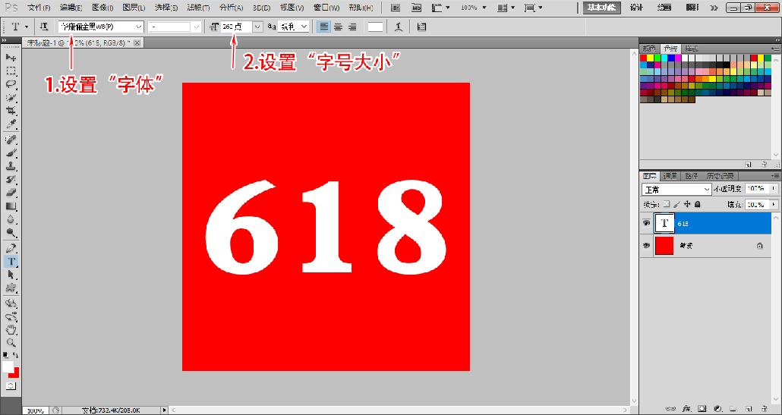Select the Pen tool
Viewport: 782px width, 415px height.
coord(11,248)
